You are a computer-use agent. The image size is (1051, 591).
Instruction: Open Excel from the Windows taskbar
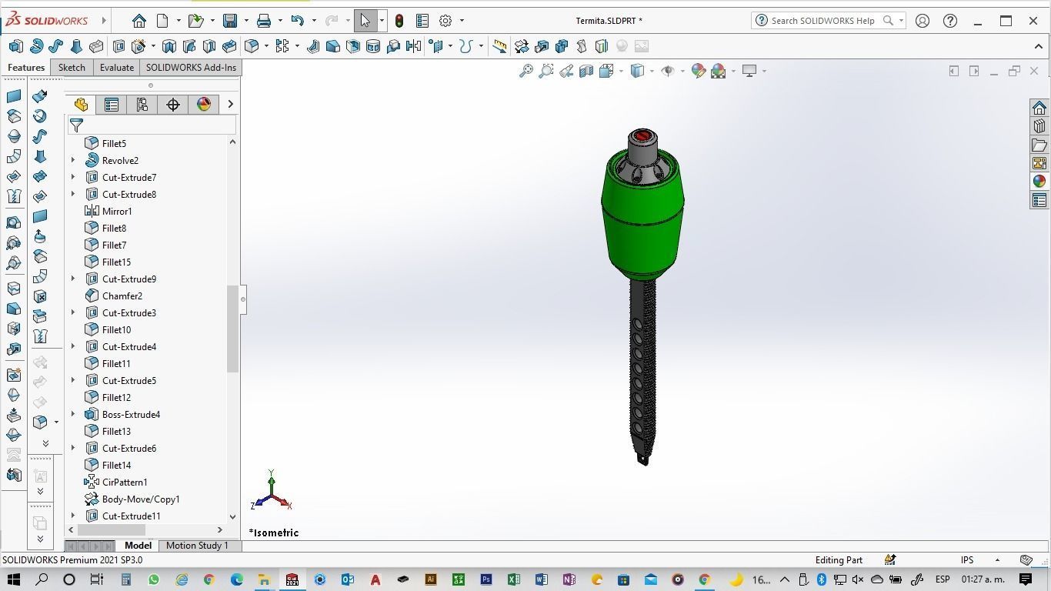[x=513, y=579]
